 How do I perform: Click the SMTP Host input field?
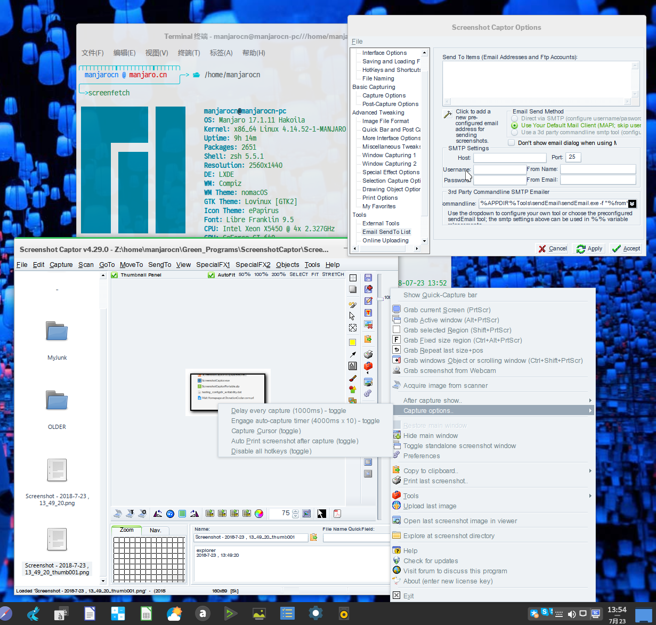510,158
